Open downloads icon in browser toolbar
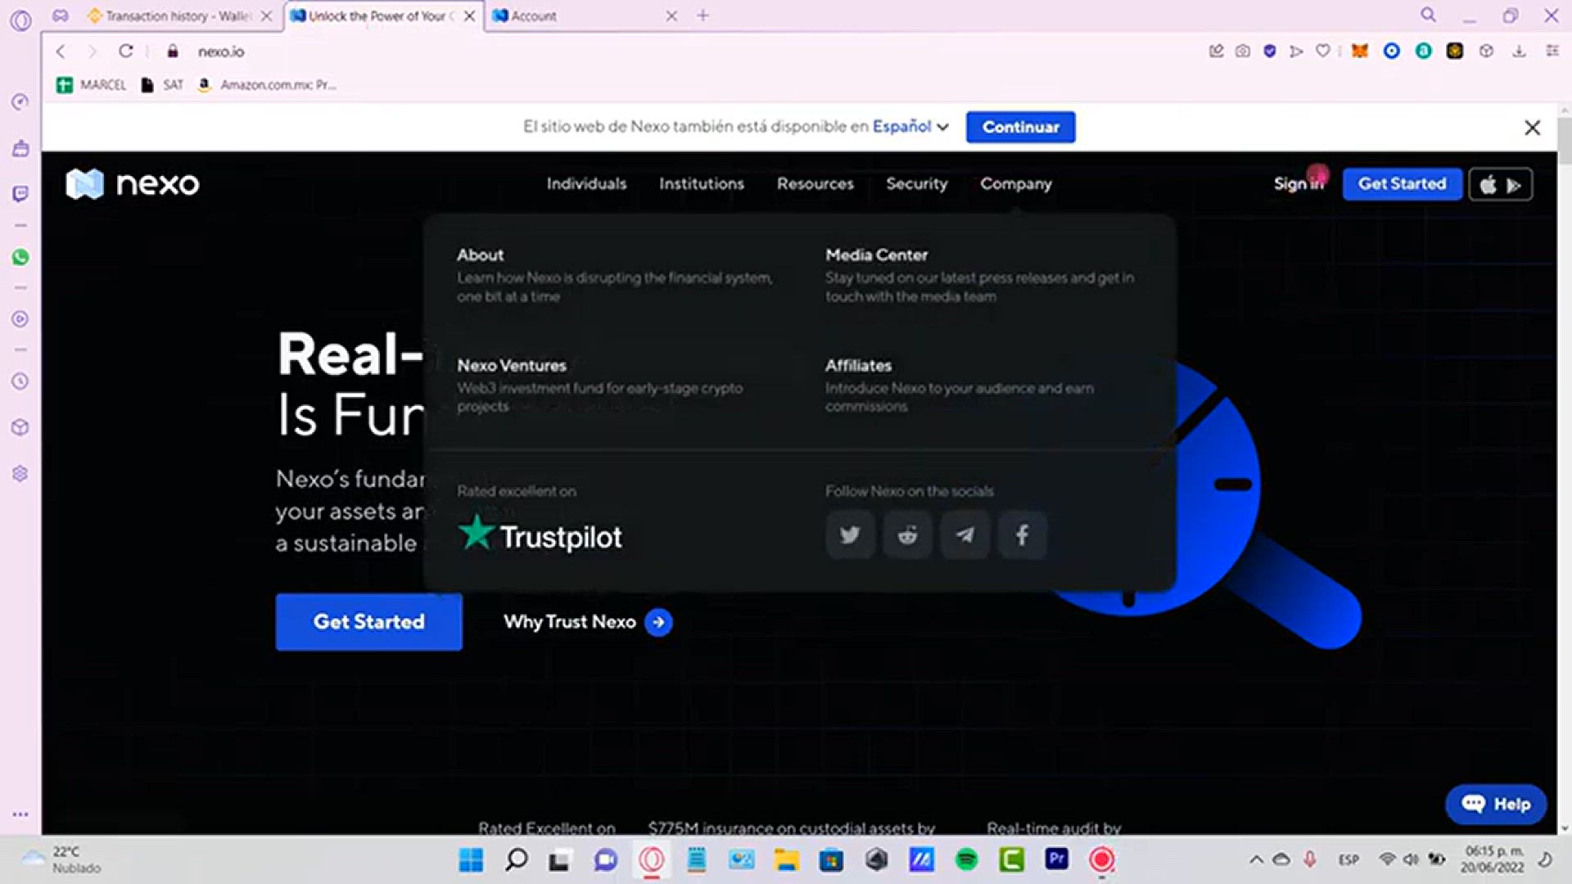The height and width of the screenshot is (884, 1572). point(1519,51)
